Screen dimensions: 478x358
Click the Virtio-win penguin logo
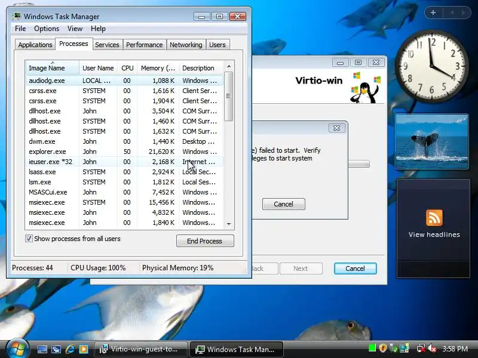tap(366, 88)
